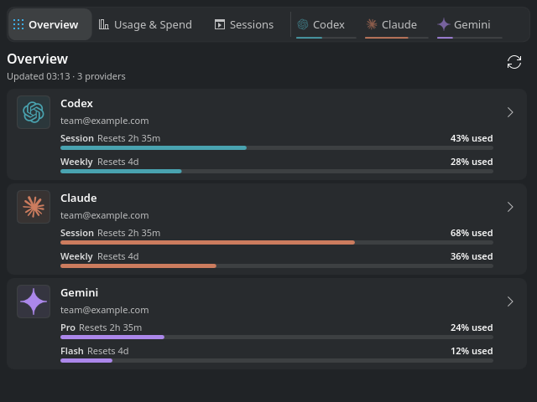Click the email under Codex

click(x=104, y=121)
